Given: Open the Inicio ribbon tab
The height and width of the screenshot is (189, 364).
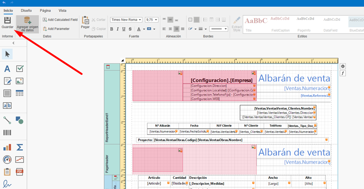Looking at the screenshot, I should pyautogui.click(x=8, y=10).
